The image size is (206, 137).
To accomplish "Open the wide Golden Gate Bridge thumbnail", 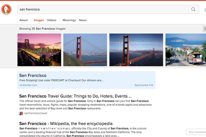I will [x=136, y=50].
